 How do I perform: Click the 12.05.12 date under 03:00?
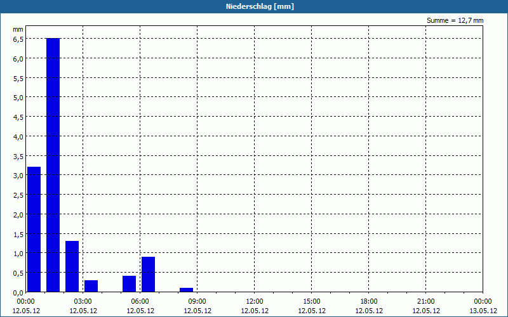click(x=83, y=311)
